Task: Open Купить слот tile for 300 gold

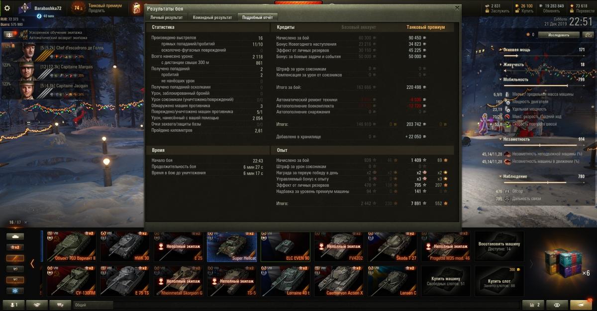Action: click(x=499, y=281)
